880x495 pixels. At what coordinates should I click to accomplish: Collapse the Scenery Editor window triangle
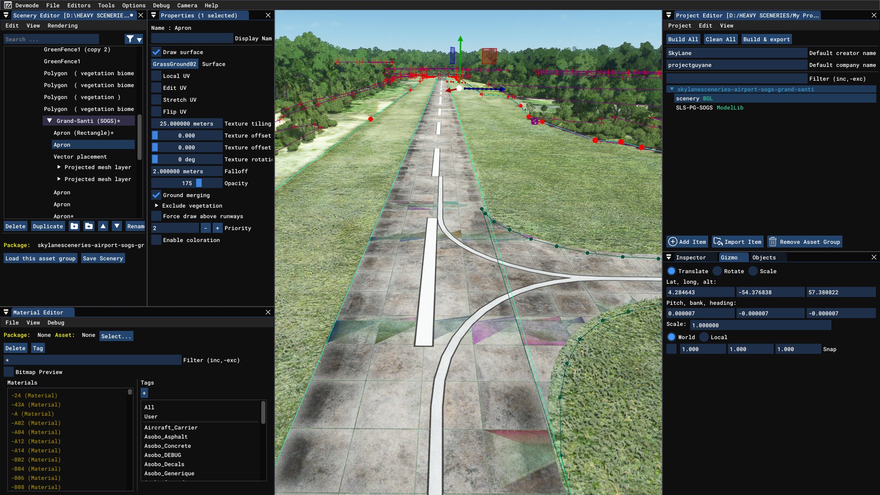pos(6,15)
